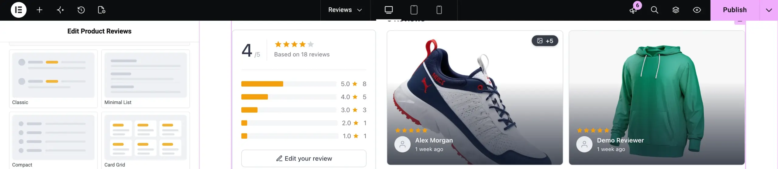Open the finder search icon

655,10
